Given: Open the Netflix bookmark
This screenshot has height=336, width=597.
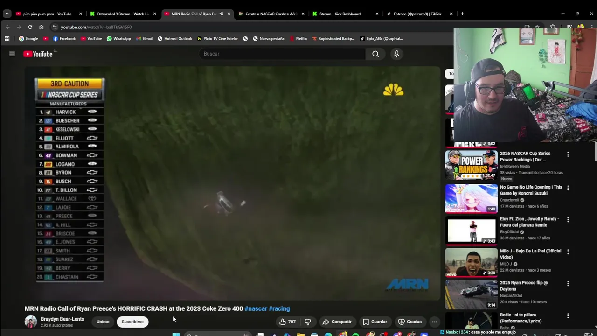Looking at the screenshot, I should pyautogui.click(x=298, y=39).
